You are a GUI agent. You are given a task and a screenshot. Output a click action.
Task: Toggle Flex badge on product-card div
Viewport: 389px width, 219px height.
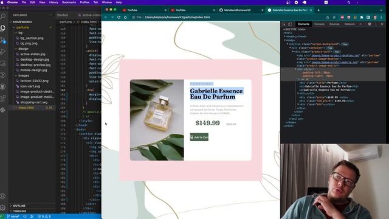tap(337, 52)
